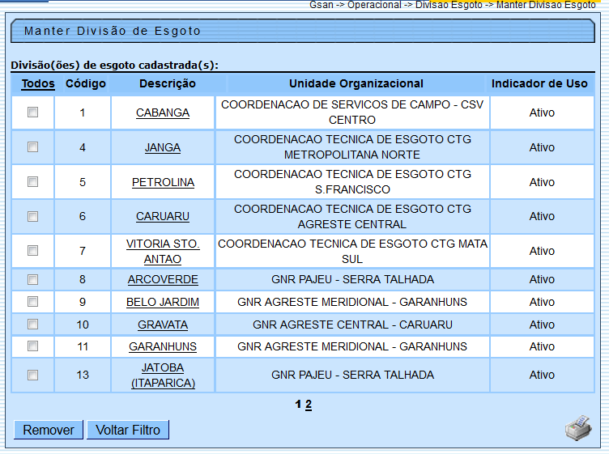Click the printer icon to print report
Screen dimensions: 609x454
578,428
